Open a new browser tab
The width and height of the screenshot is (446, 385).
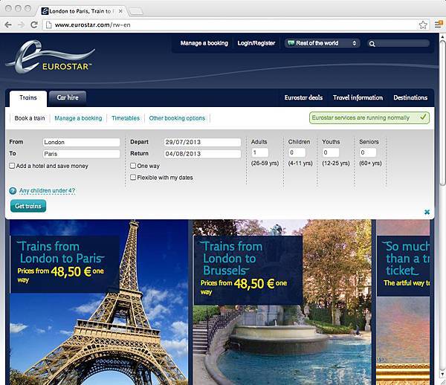136,11
